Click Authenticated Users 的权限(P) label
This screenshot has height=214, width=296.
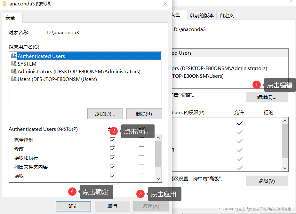coord(43,129)
